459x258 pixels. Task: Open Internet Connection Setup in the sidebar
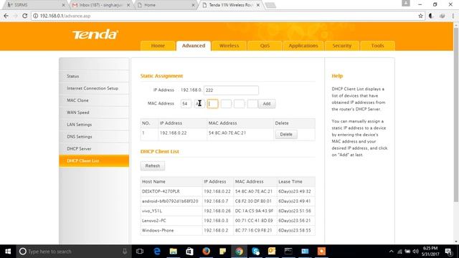tap(94, 88)
